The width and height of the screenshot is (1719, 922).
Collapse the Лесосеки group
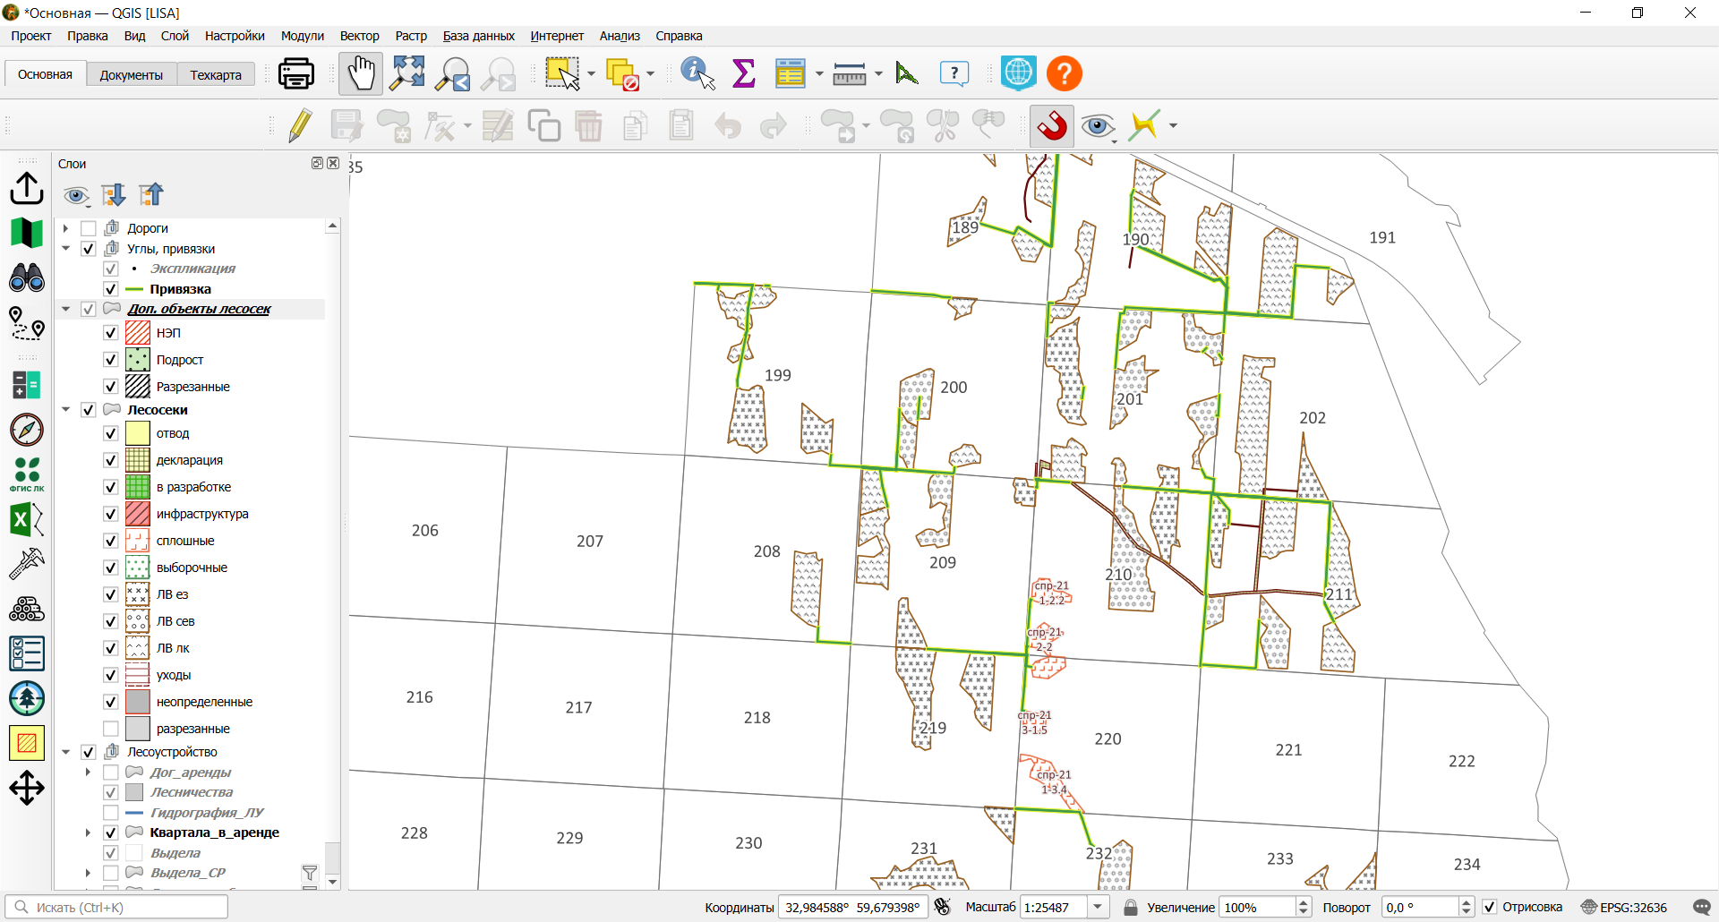pos(66,410)
